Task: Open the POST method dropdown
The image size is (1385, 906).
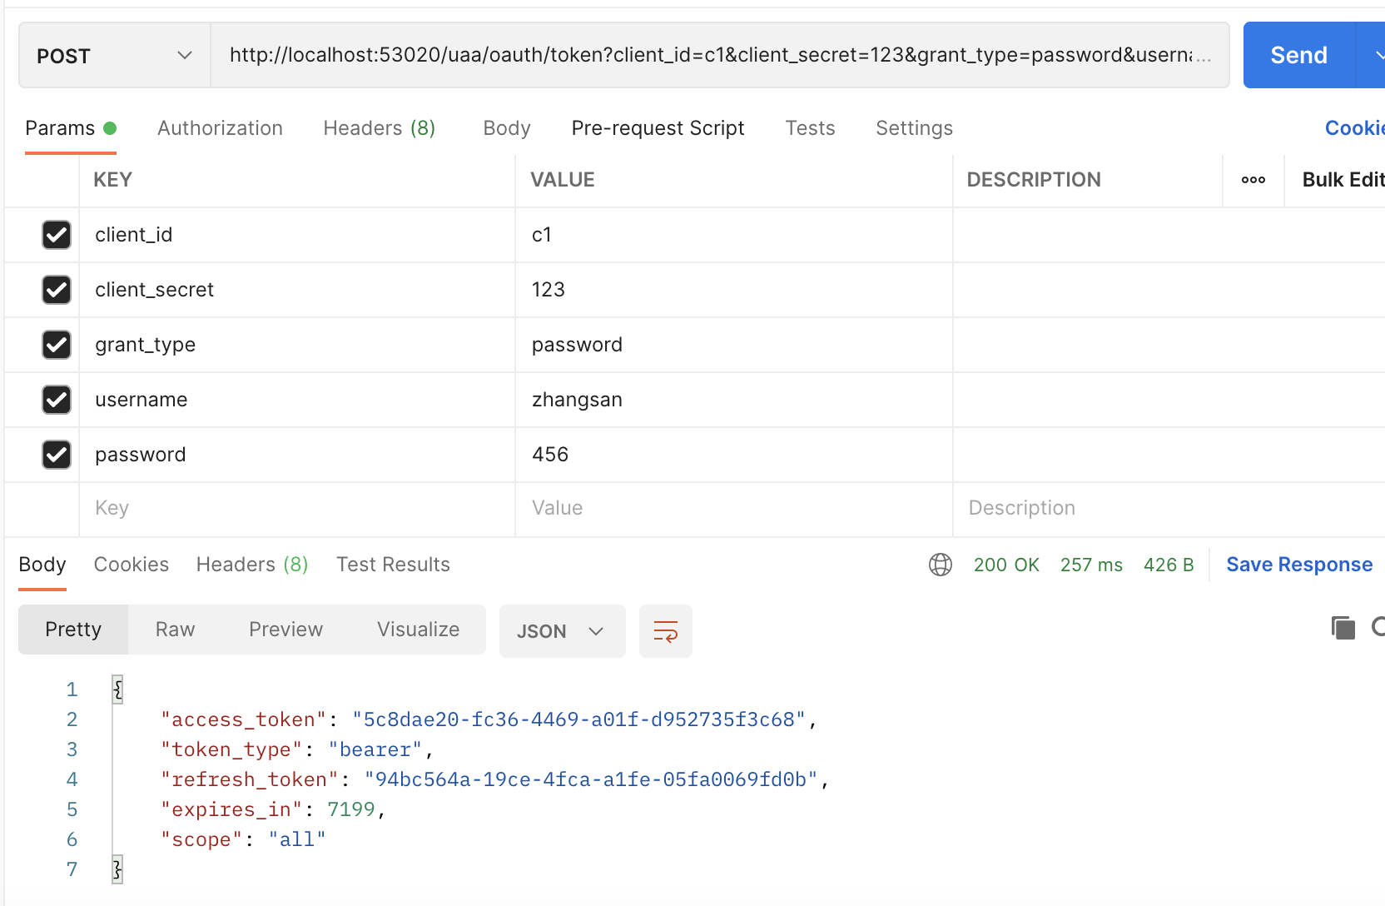Action: pos(115,56)
